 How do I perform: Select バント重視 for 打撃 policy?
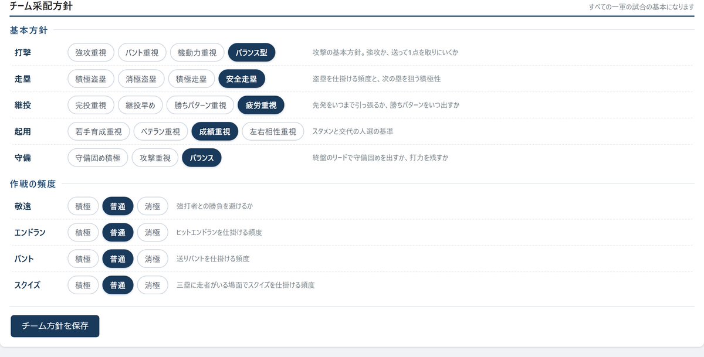[x=142, y=52]
